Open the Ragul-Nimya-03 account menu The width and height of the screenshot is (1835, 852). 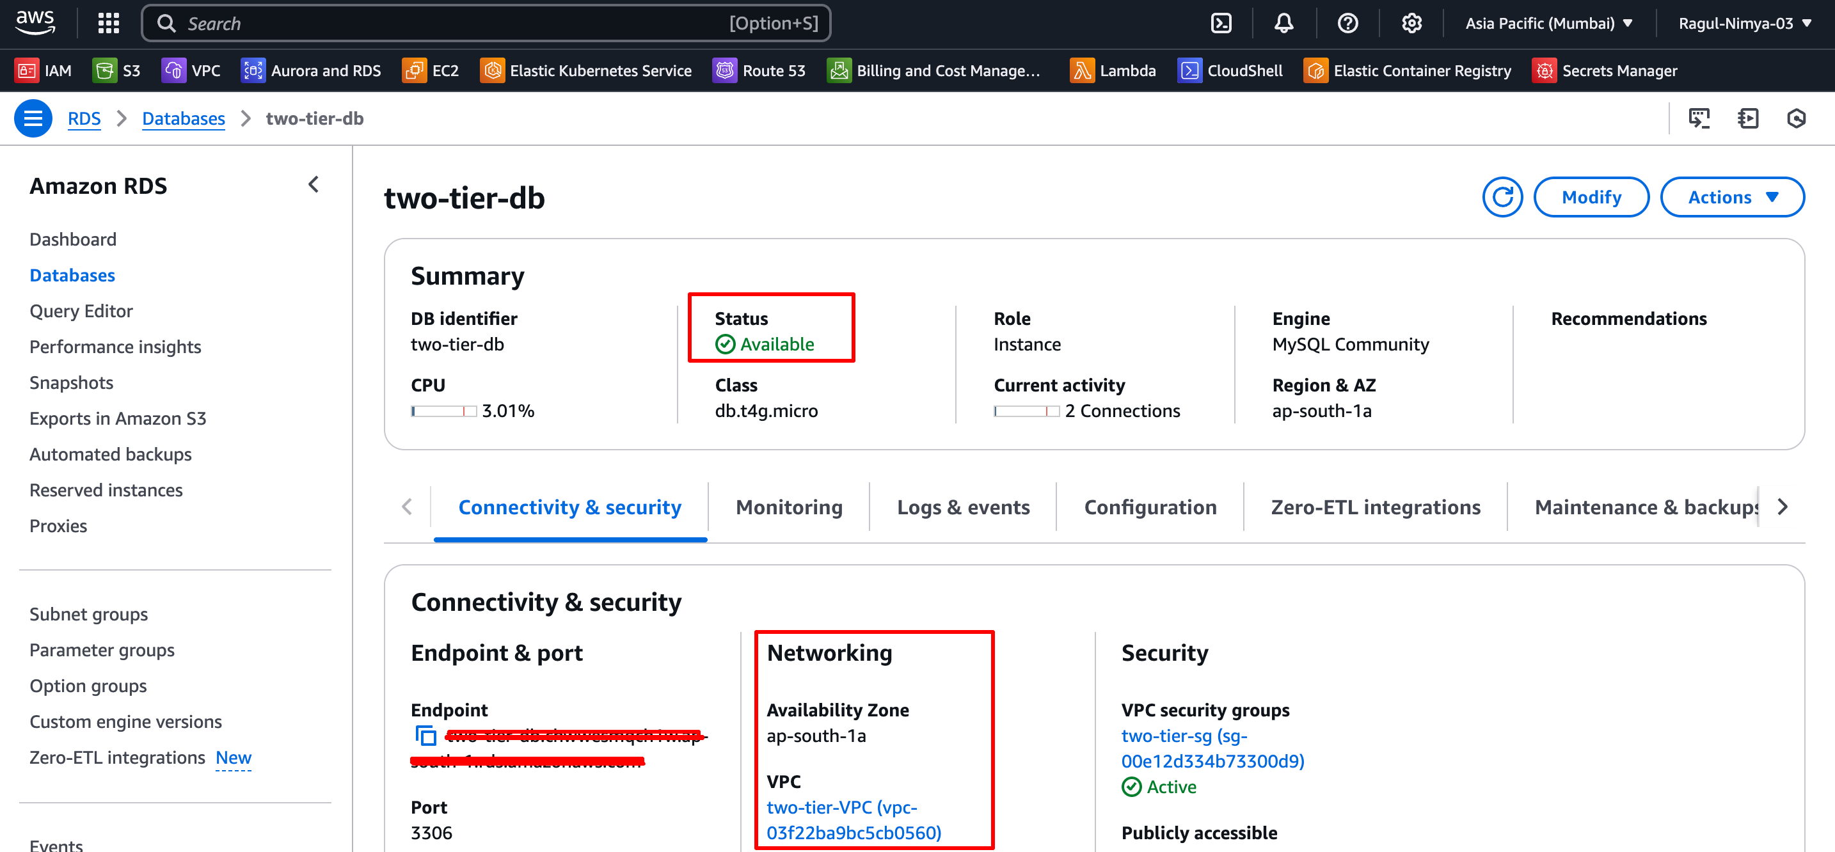click(1745, 24)
